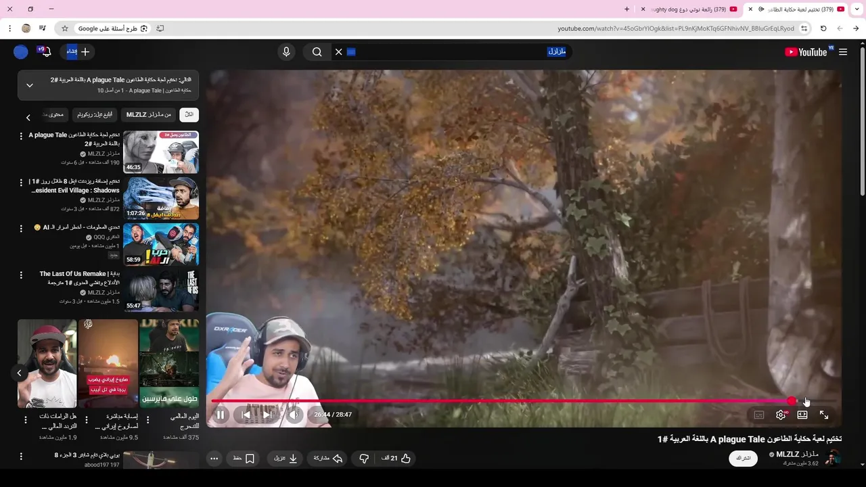This screenshot has height=487, width=866.
Task: Open the YouTube account avatar menu
Action: 21,52
